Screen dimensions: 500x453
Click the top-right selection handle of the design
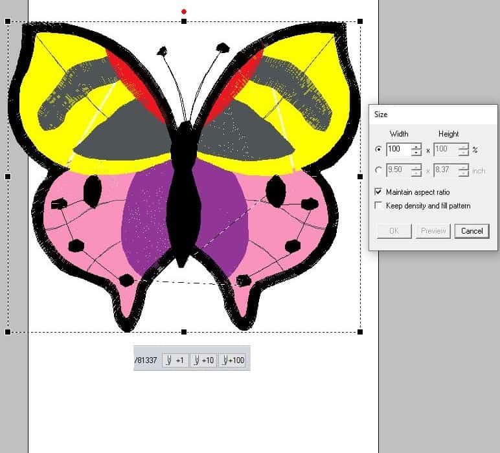click(x=360, y=21)
